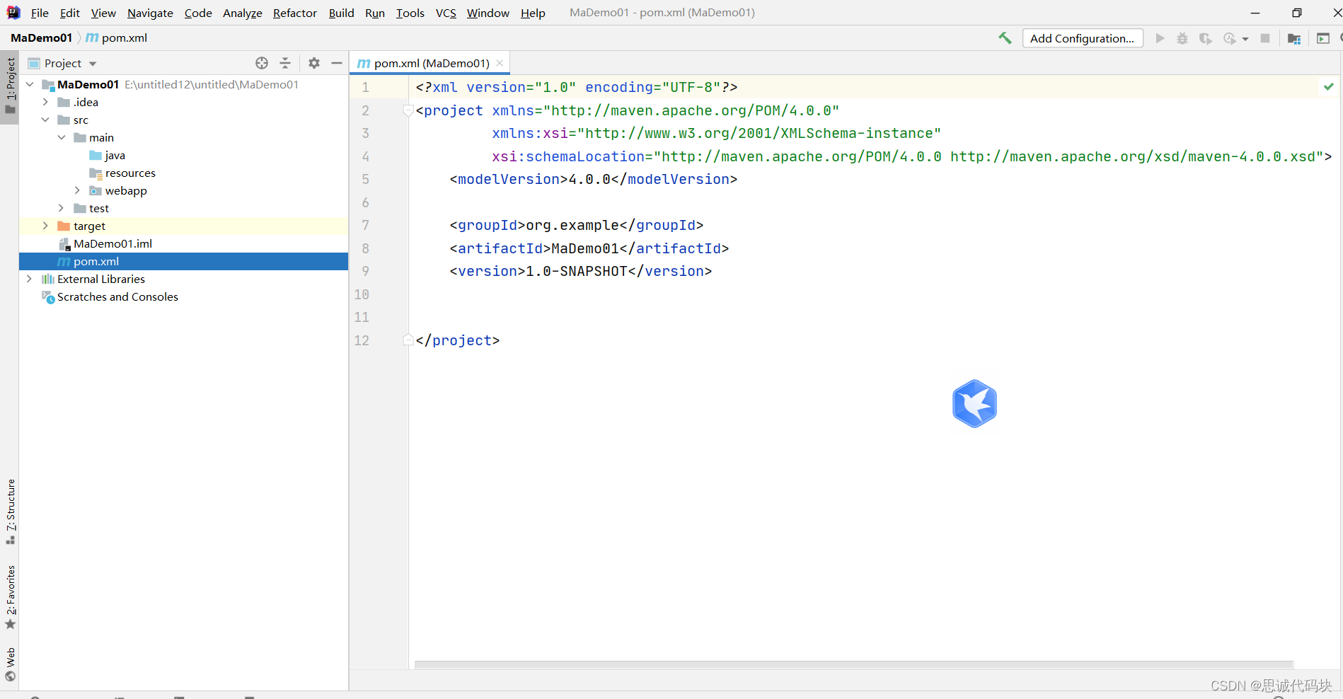This screenshot has height=699, width=1343.
Task: Select the resources folder in tree
Action: [x=122, y=173]
